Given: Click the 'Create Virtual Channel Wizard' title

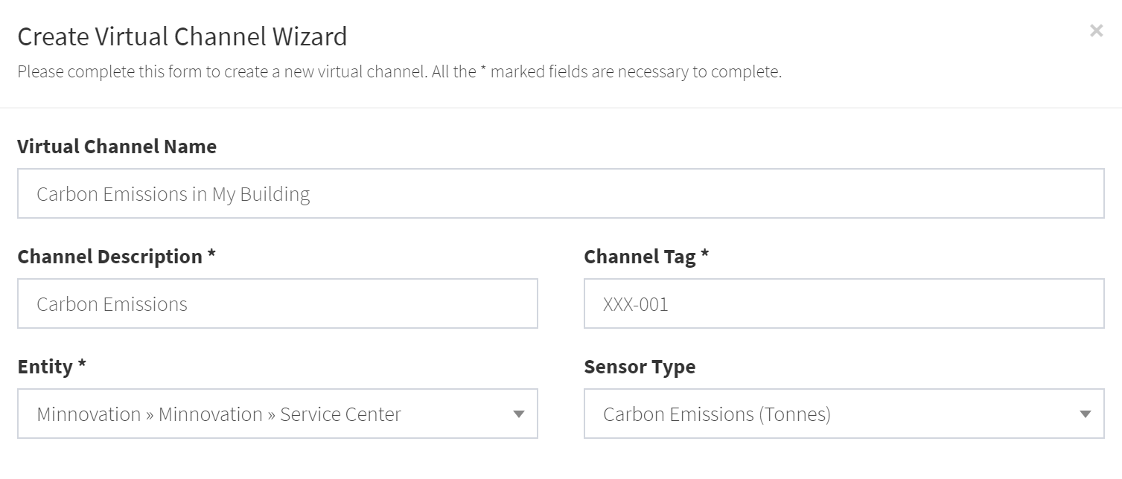Looking at the screenshot, I should pyautogui.click(x=182, y=36).
